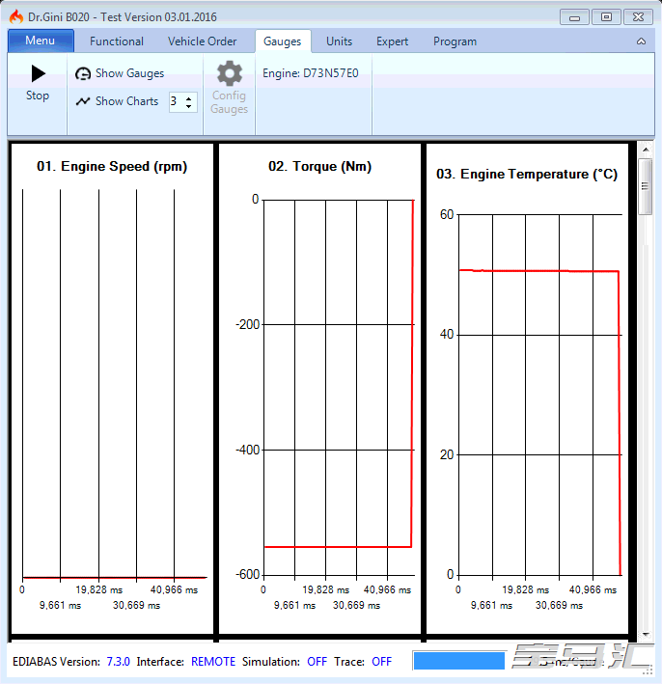Image resolution: width=662 pixels, height=684 pixels.
Task: Minimize the Dr.Gini window
Action: tap(575, 17)
